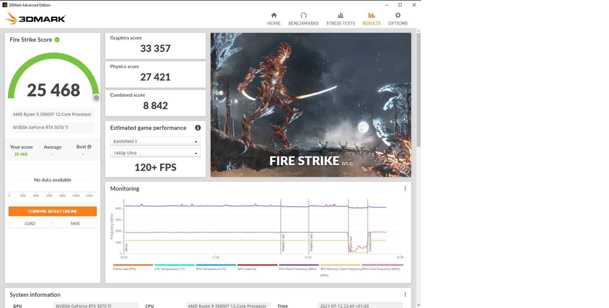Click the stress tests bar chart icon
609x308 pixels.
tap(341, 15)
